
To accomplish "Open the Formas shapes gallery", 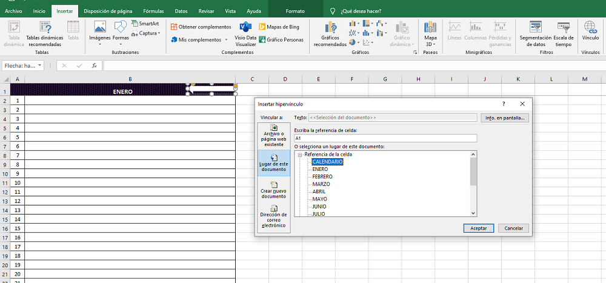I will (x=121, y=34).
